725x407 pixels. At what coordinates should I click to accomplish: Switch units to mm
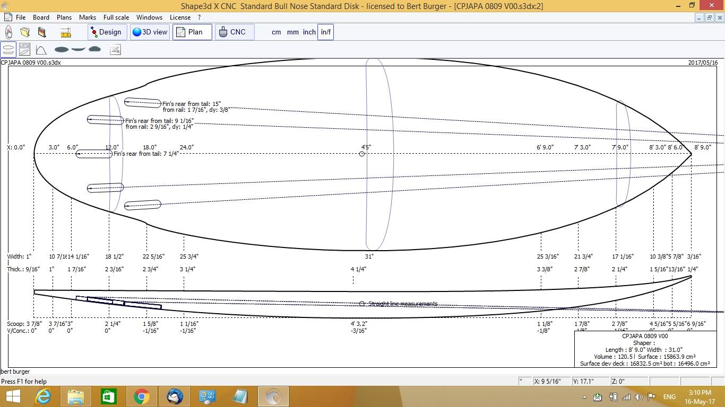[292, 32]
